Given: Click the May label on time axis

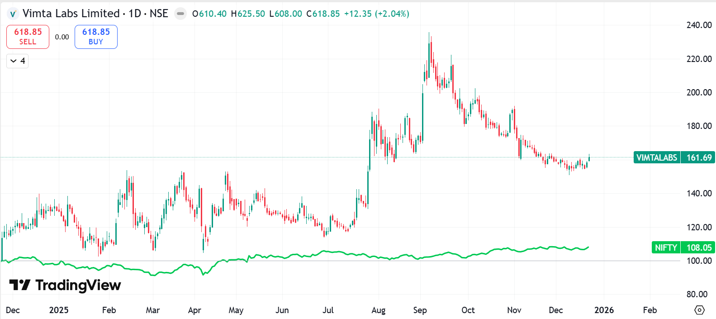Looking at the screenshot, I should [236, 310].
